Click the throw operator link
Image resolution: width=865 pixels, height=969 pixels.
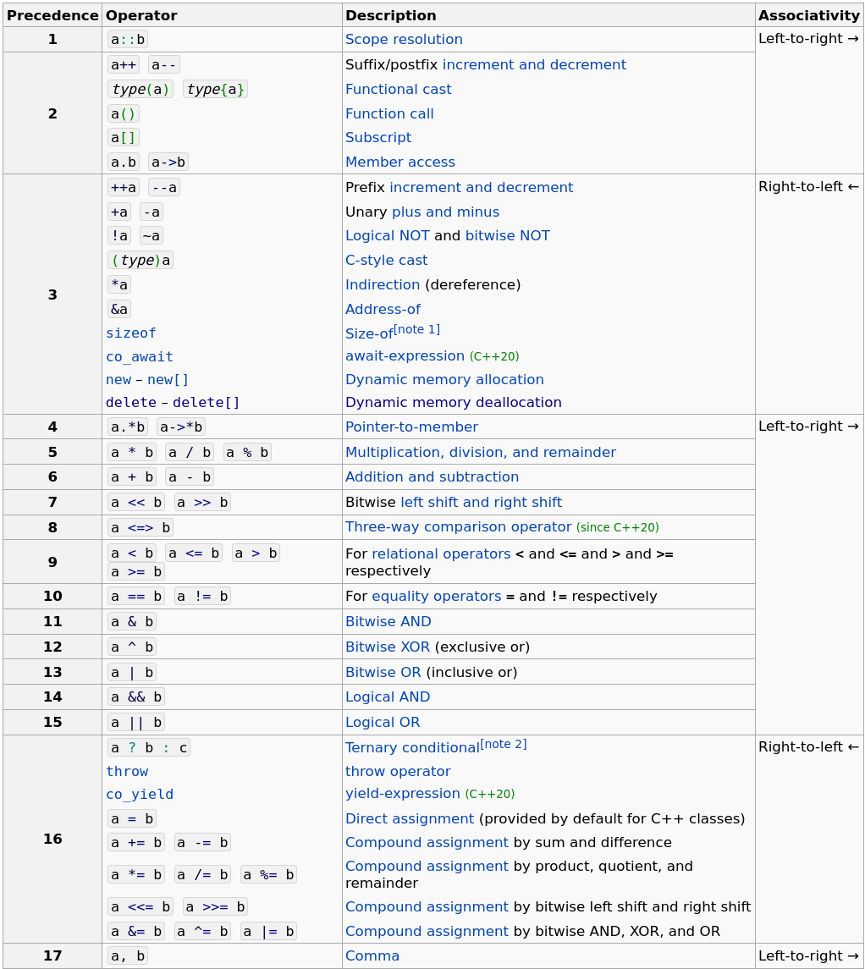point(398,772)
